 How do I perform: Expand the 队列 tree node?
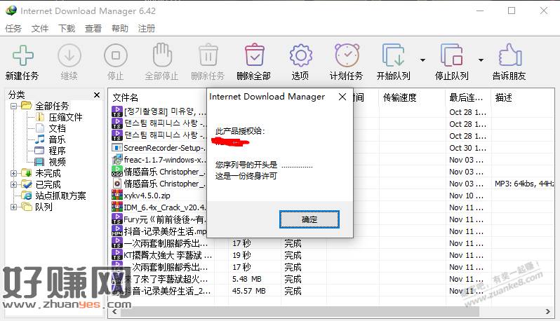13,207
